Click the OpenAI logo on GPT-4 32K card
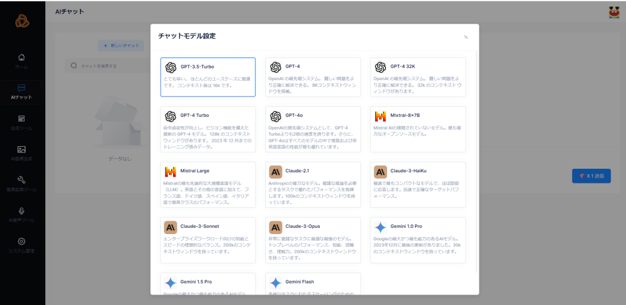The width and height of the screenshot is (626, 305). [x=380, y=67]
